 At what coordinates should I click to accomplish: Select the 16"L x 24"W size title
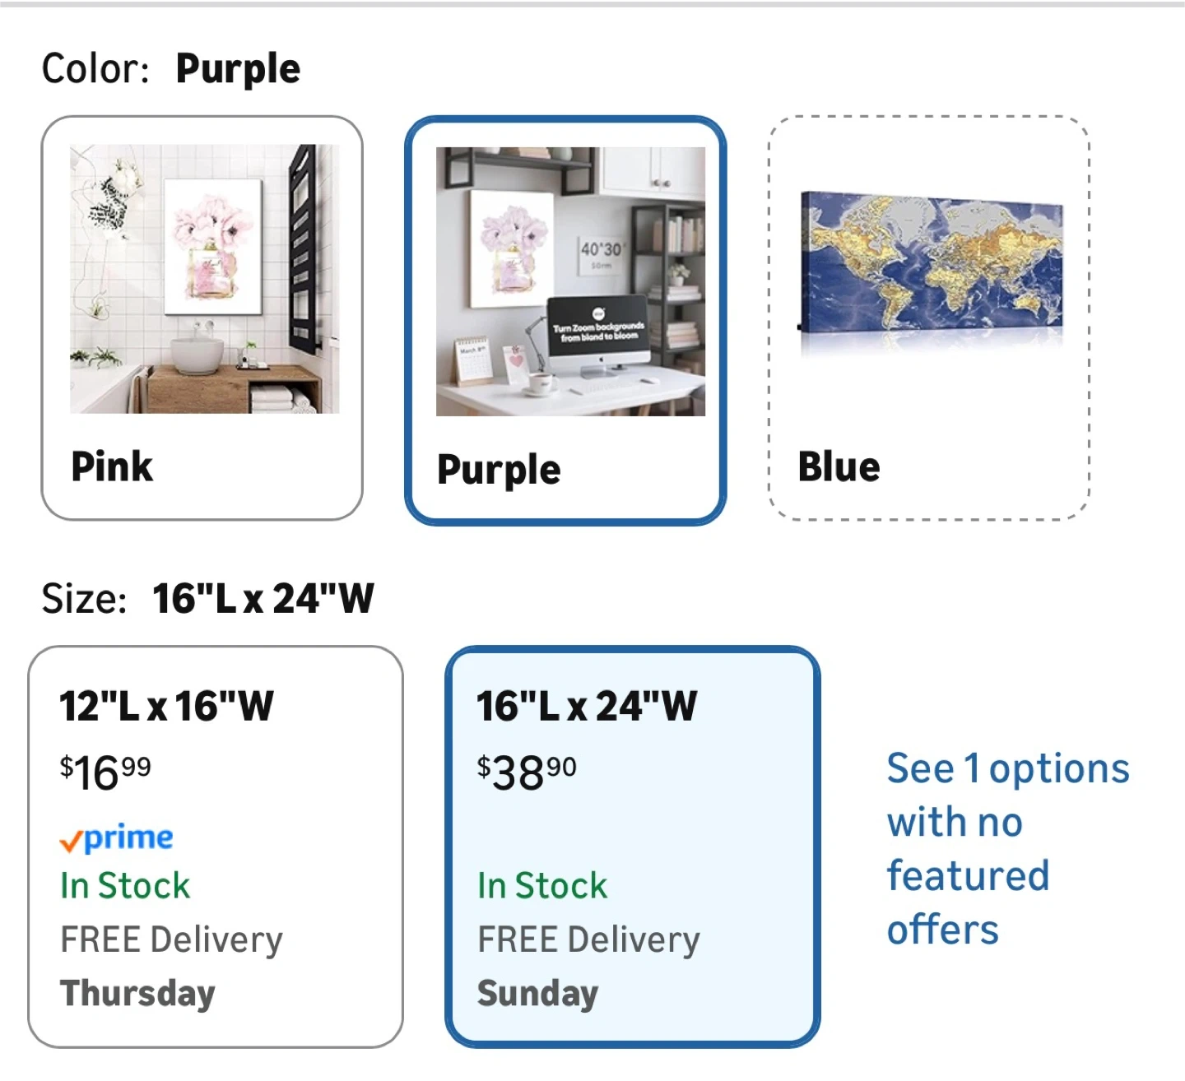[x=586, y=706]
